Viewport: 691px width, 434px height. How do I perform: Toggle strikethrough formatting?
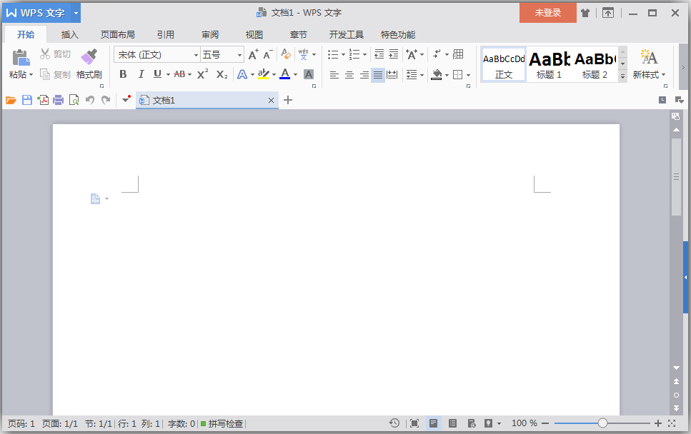click(x=180, y=74)
